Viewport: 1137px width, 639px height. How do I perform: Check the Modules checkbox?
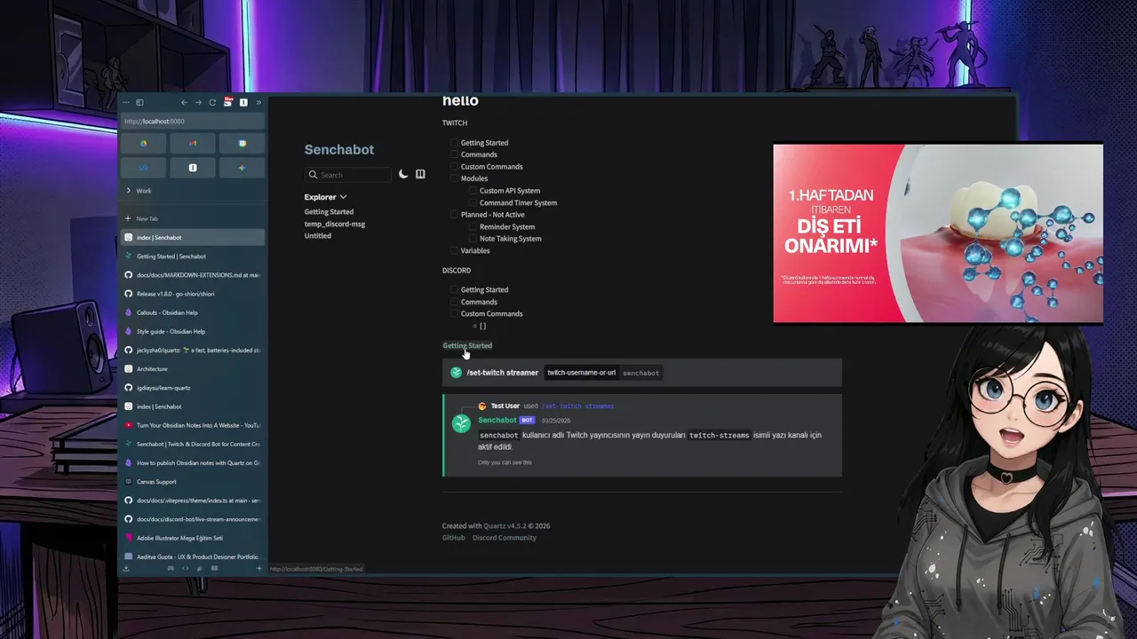tap(454, 178)
